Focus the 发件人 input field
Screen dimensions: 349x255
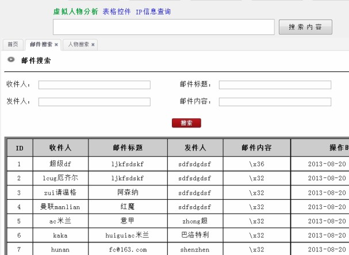(94, 102)
